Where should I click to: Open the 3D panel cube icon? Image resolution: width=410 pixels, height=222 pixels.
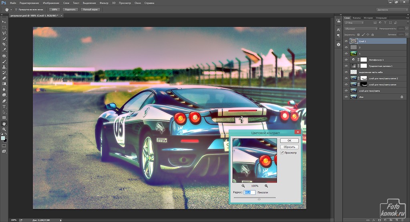click(x=339, y=44)
